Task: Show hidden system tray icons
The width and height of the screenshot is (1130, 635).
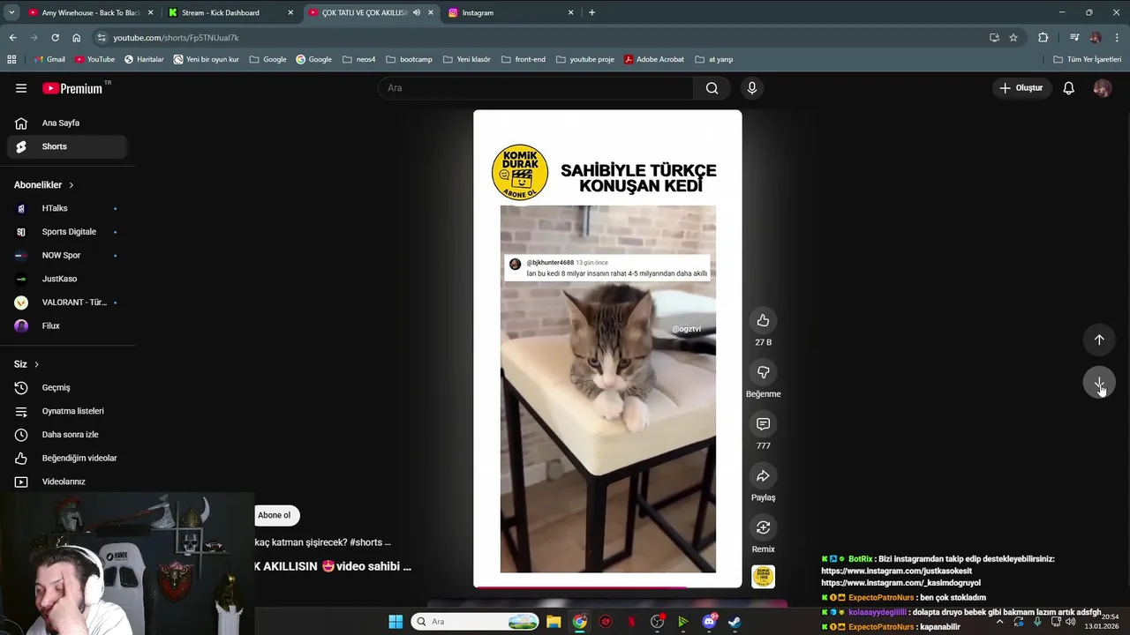Action: [999, 622]
